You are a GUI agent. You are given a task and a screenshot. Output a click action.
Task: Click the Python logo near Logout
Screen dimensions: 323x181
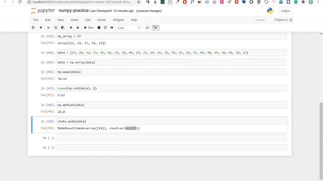270,11
